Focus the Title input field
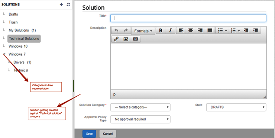Image resolution: width=275 pixels, height=138 pixels. 188,18
